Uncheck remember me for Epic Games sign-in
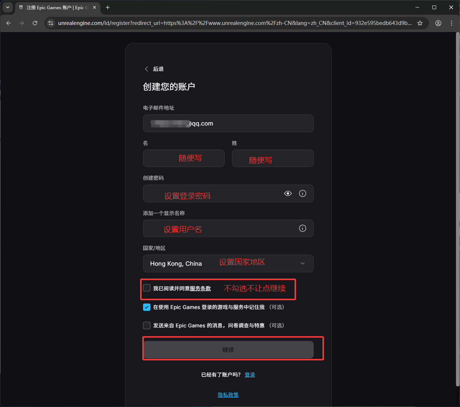The height and width of the screenshot is (407, 460). 147,307
